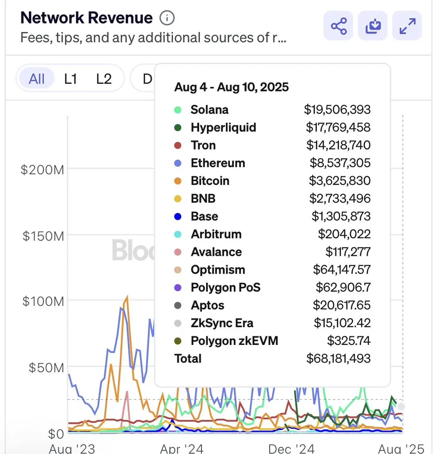Click the Ethereum label
Viewport: 440px width, 454px height.
pos(218,163)
